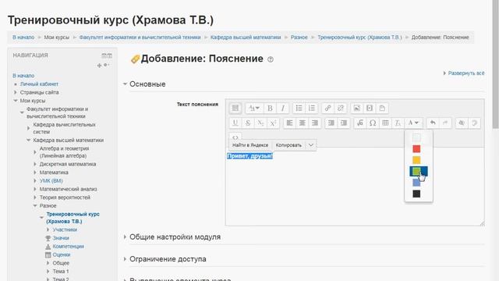The height and width of the screenshot is (281, 499).
Task: Pick the black font colour swatch
Action: [x=416, y=194]
